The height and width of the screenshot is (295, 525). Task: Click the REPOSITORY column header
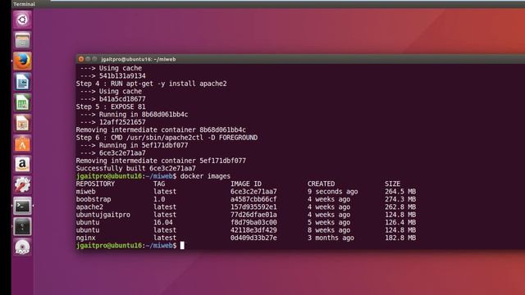95,184
